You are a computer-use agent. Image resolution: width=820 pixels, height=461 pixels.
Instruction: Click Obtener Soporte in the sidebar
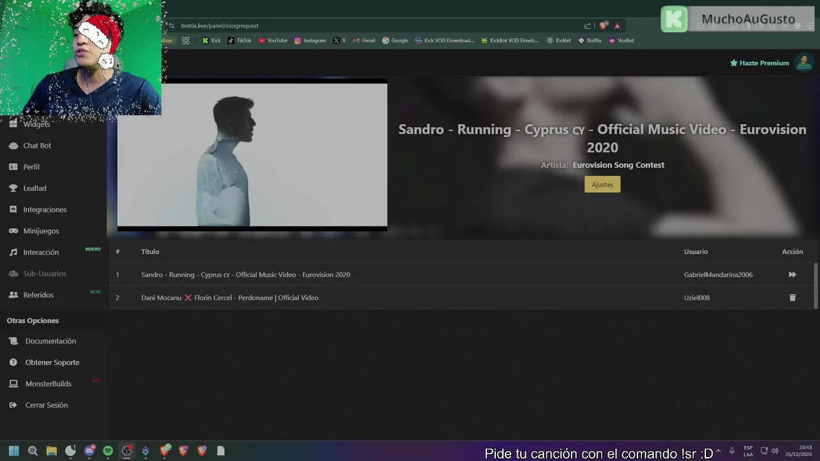click(53, 362)
